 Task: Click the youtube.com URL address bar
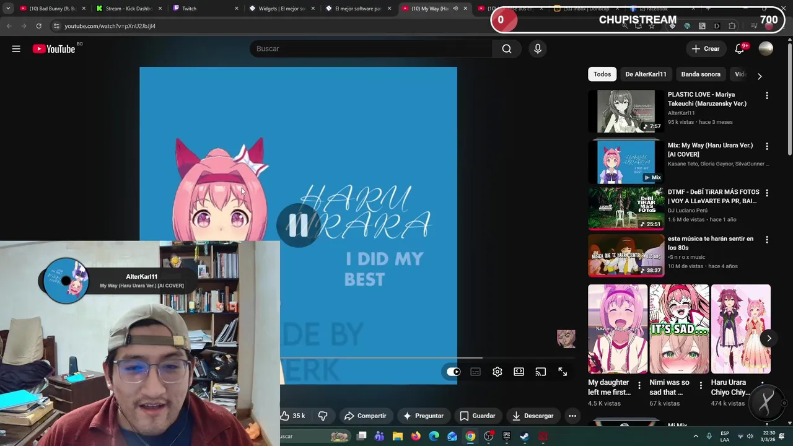pos(110,26)
